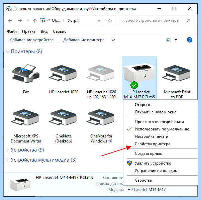
Task: Click the refresh button in address bar
Action: point(110,20)
